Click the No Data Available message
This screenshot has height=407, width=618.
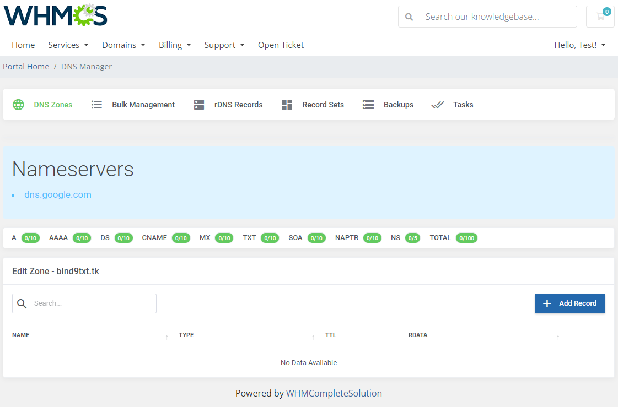coord(309,362)
